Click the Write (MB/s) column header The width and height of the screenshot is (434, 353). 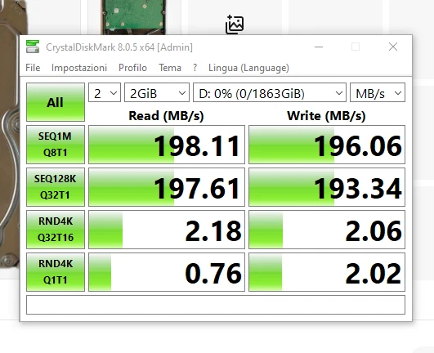pos(326,116)
